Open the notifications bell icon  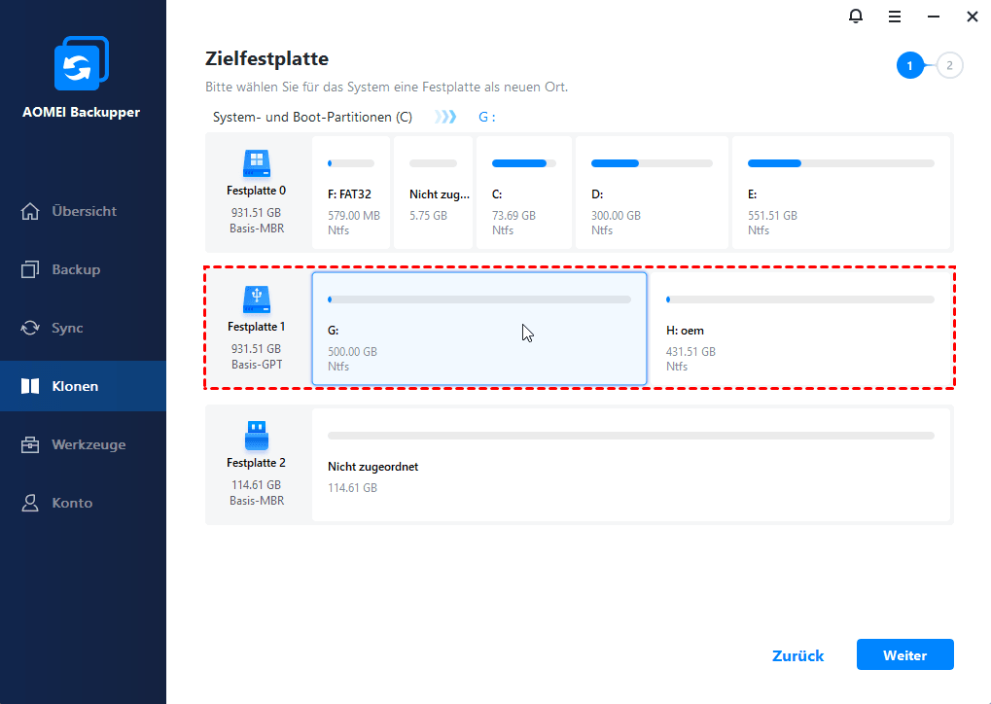click(x=855, y=17)
